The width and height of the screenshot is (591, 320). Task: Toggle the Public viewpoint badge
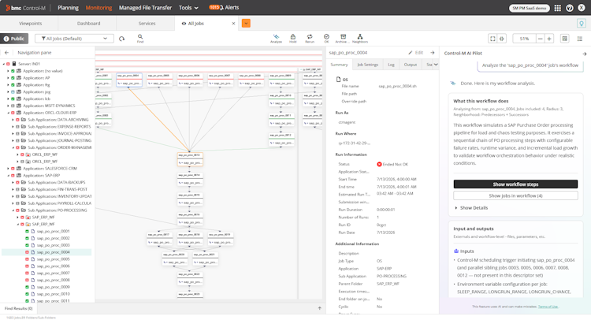click(14, 39)
